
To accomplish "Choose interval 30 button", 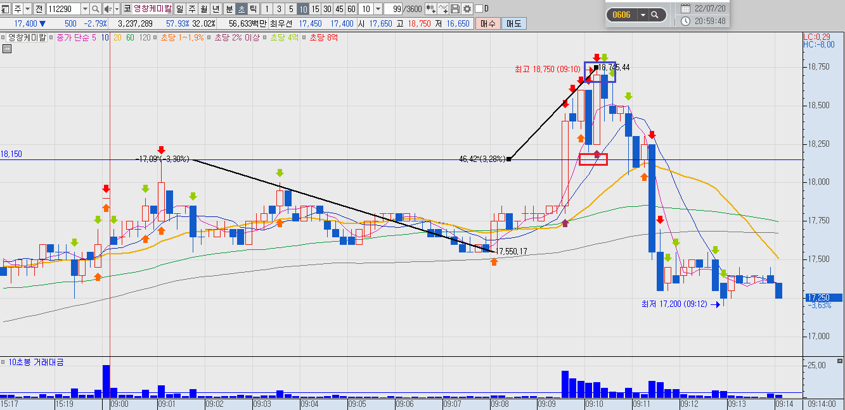I will point(327,9).
